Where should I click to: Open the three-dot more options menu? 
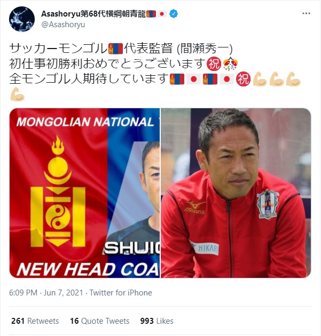(x=306, y=13)
